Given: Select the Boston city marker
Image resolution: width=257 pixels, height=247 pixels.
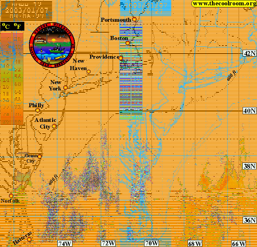Looking at the screenshot, I should pyautogui.click(x=128, y=43).
